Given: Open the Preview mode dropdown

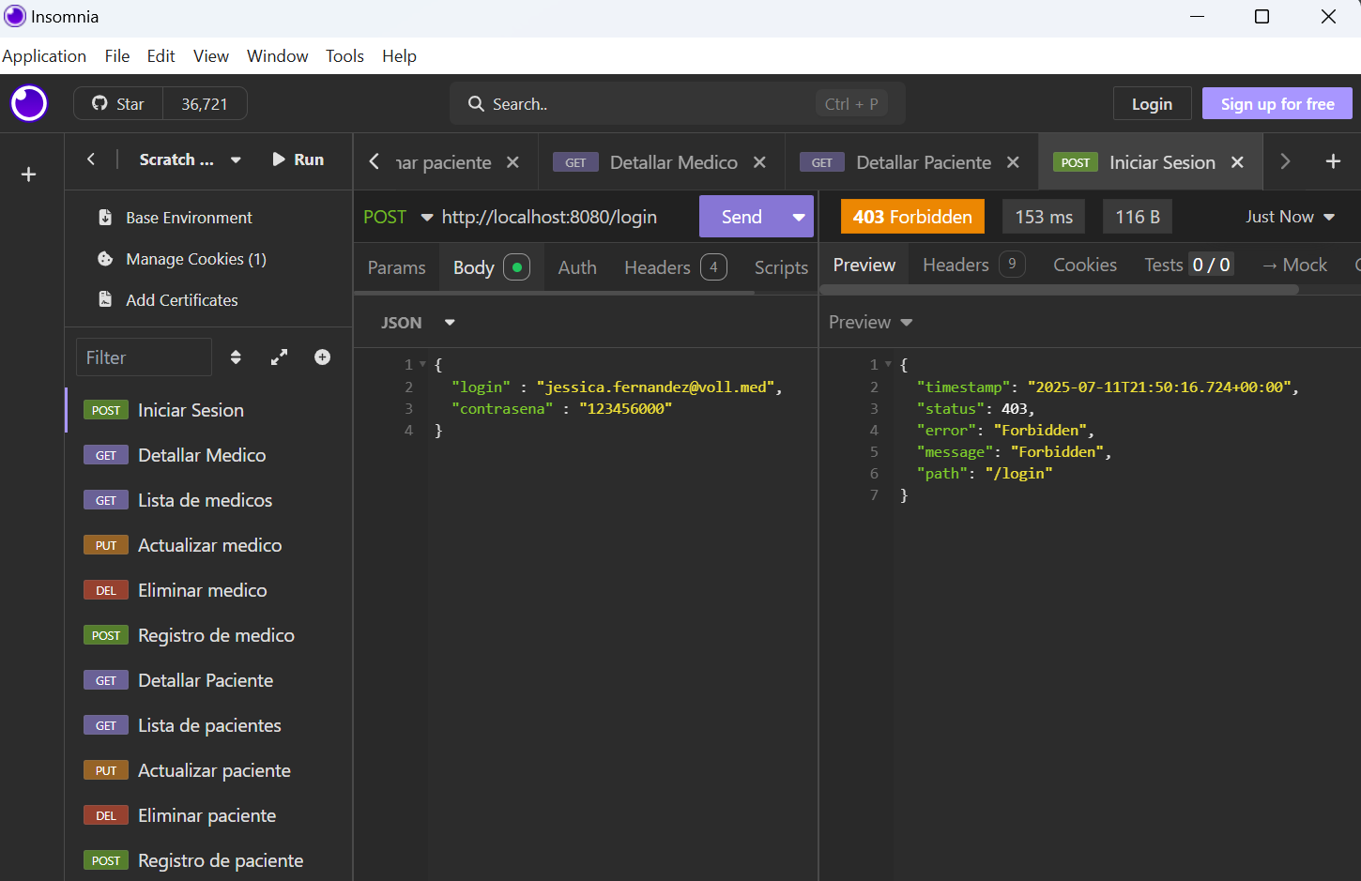Looking at the screenshot, I should tap(870, 322).
